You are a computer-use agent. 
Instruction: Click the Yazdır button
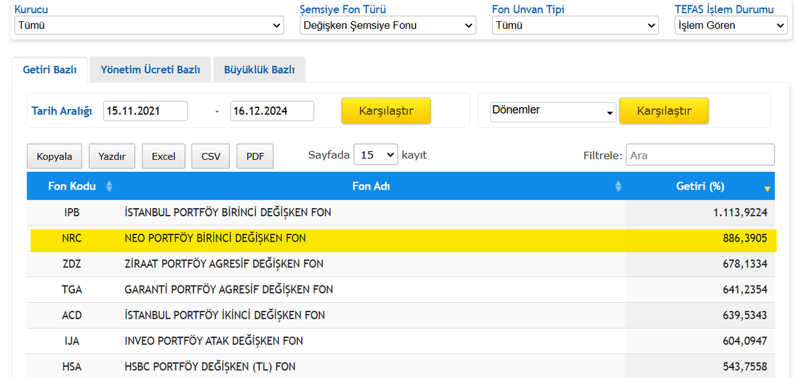coord(112,156)
